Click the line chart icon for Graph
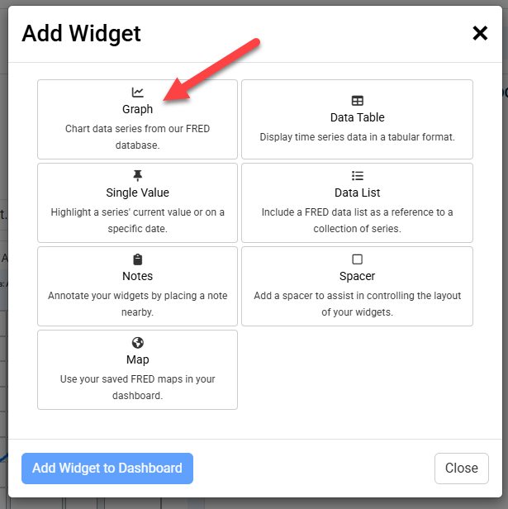Image resolution: width=508 pixels, height=509 pixels. (x=138, y=93)
